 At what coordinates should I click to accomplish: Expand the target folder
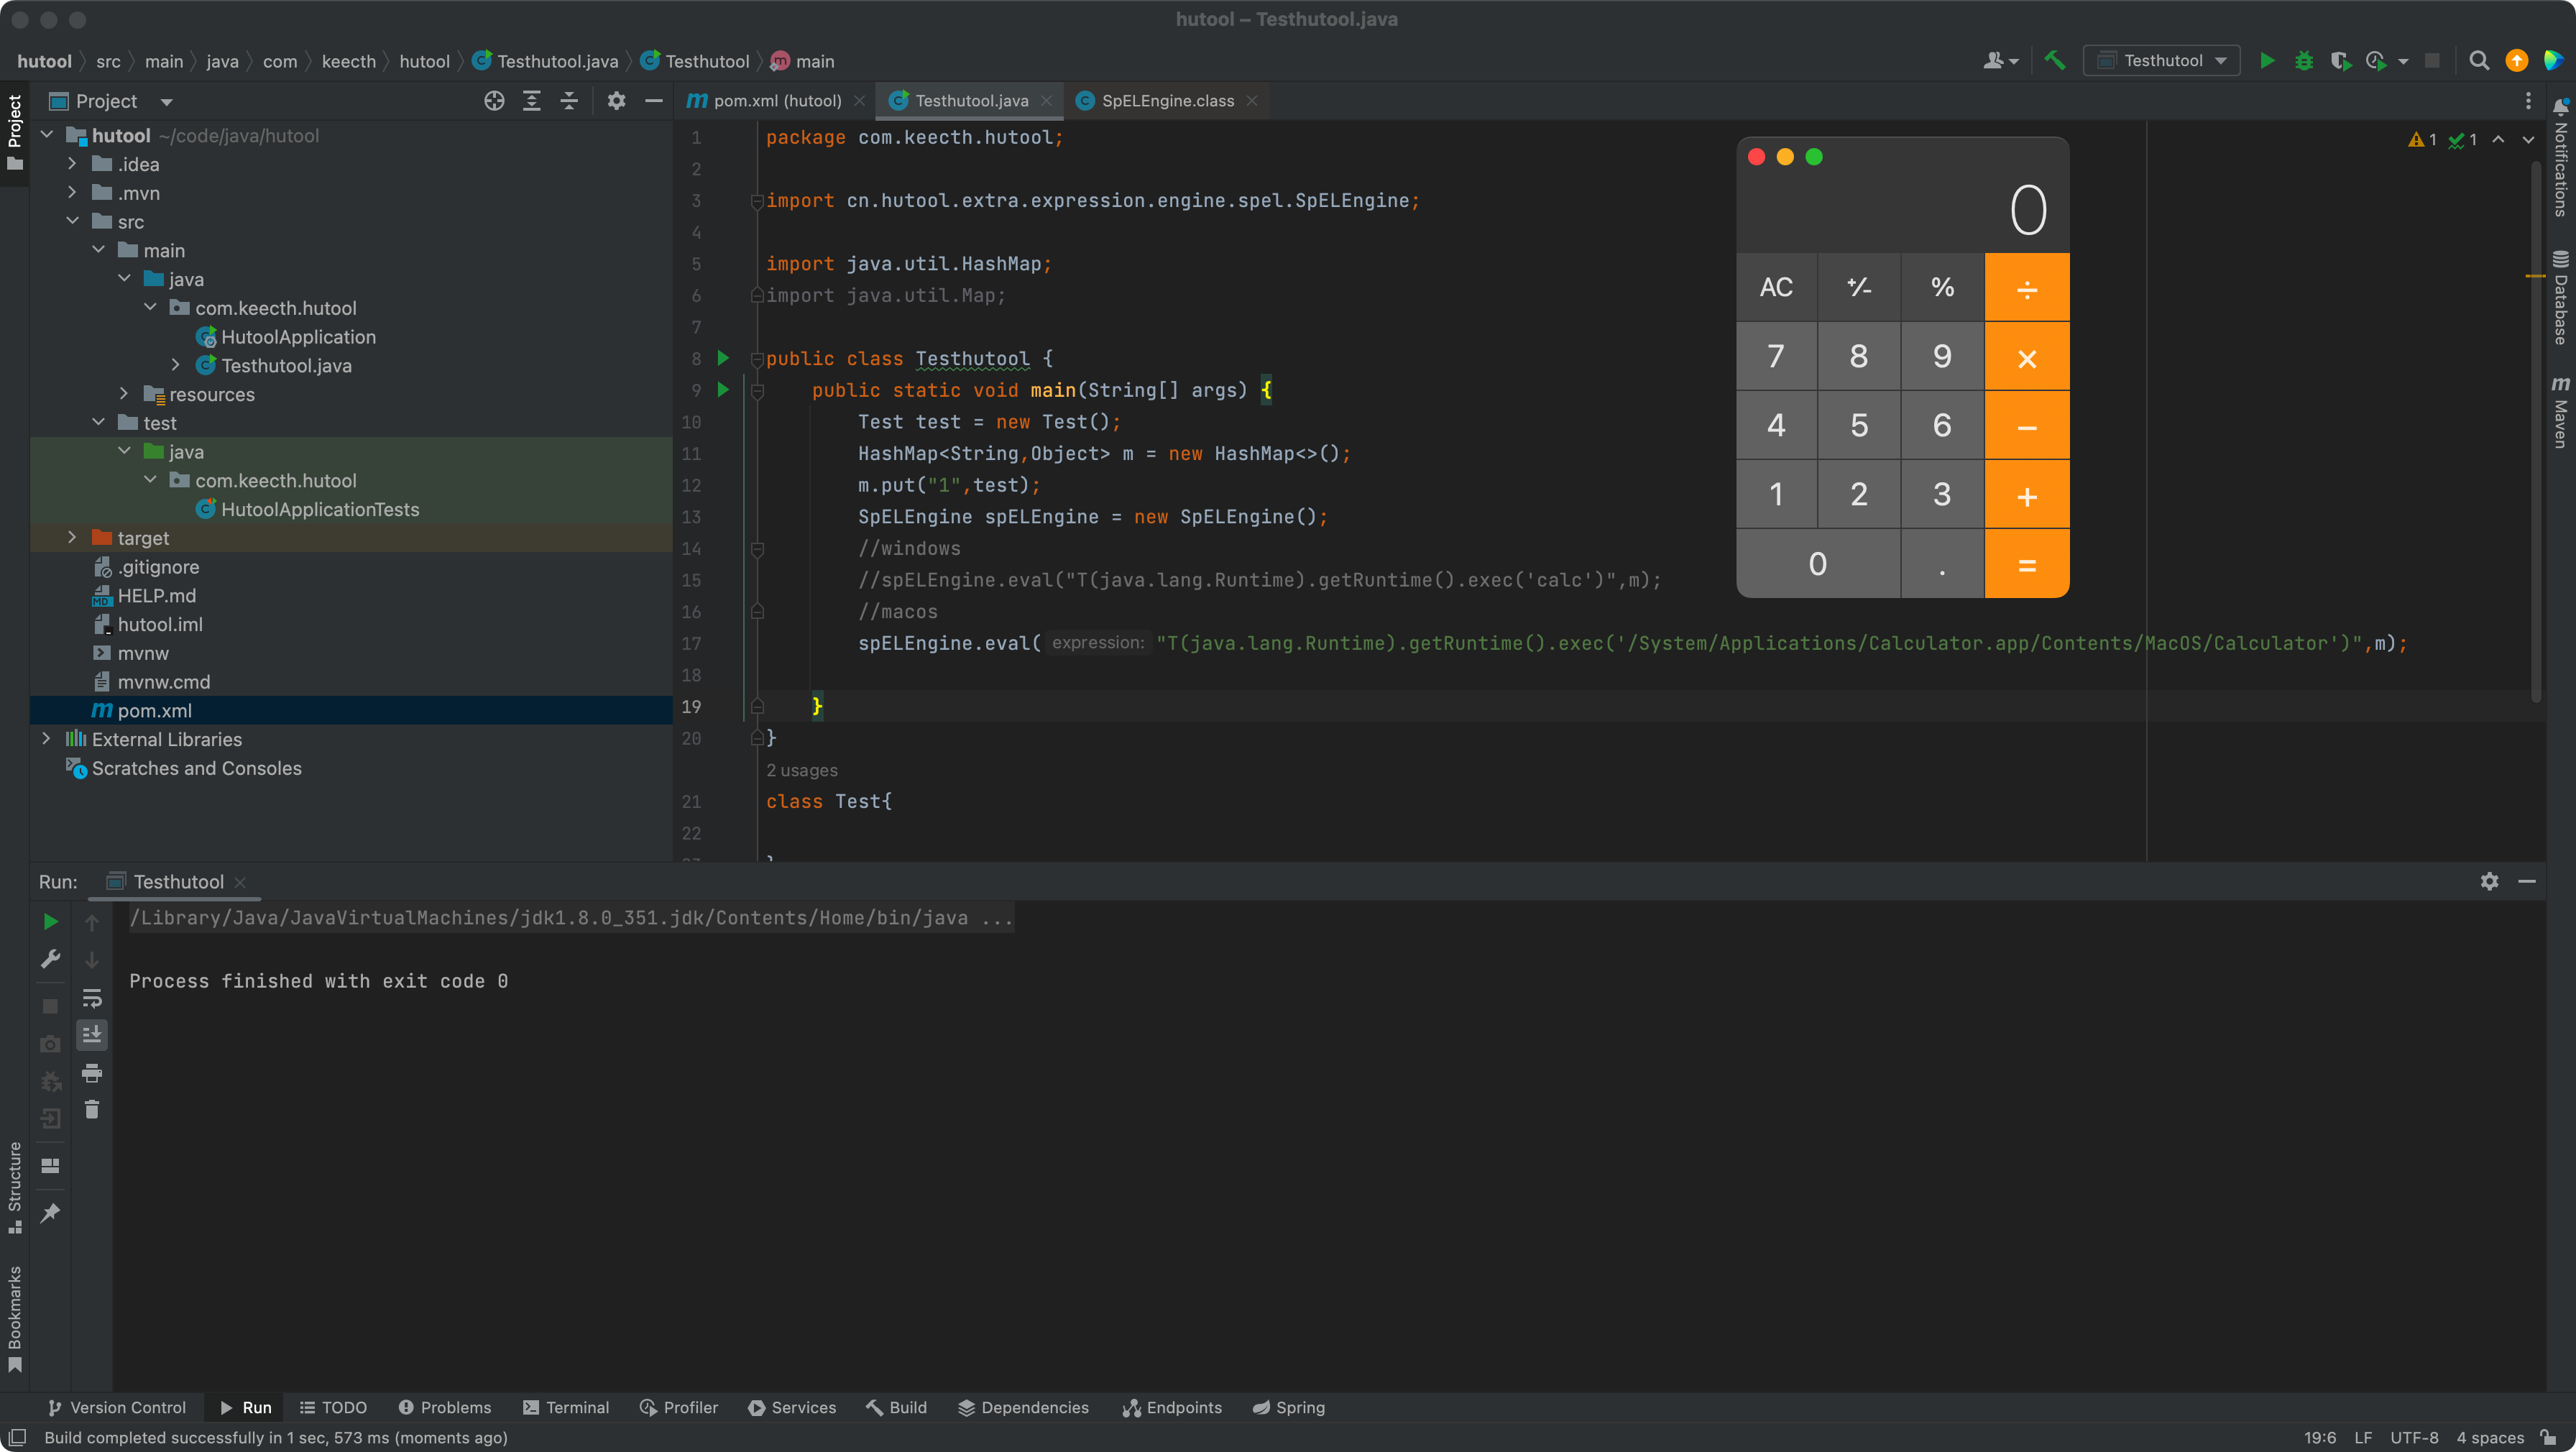72,538
